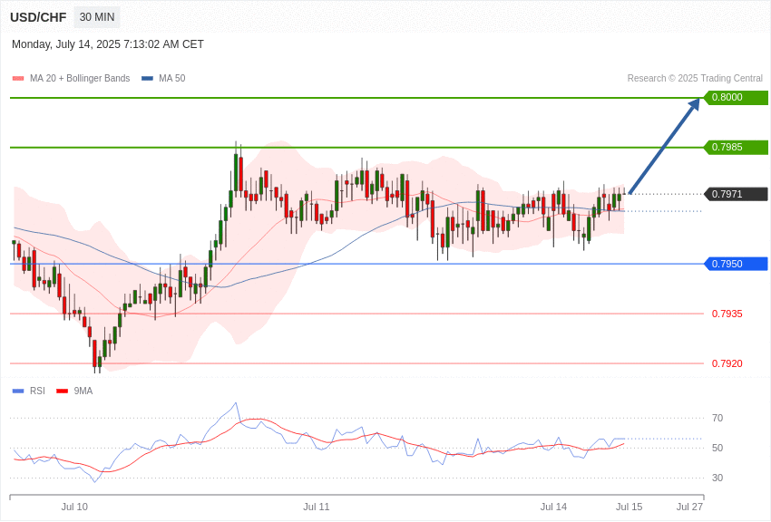The height and width of the screenshot is (522, 771).
Task: Click the 0.7935 support level label
Action: pos(727,314)
